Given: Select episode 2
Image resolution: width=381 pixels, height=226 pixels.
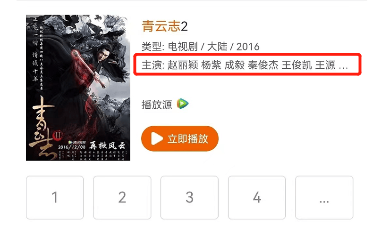Looking at the screenshot, I should coord(122,197).
